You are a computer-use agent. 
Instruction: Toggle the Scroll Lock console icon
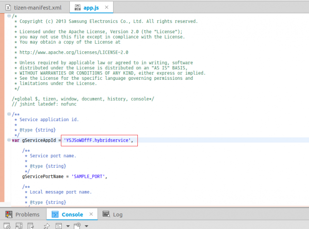[18, 226]
